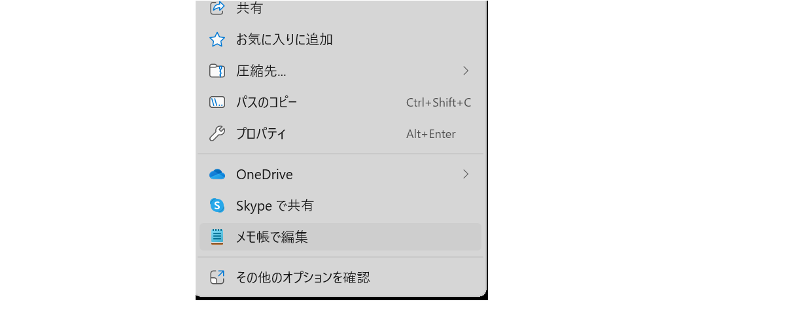This screenshot has height=327, width=785.
Task: Expand the OneDrive submenu chevron
Action: point(466,174)
